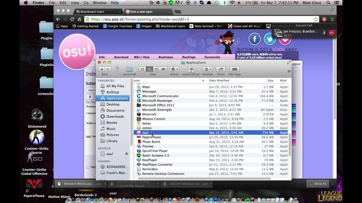Open the Arrange dropdown in Finder

point(208,69)
